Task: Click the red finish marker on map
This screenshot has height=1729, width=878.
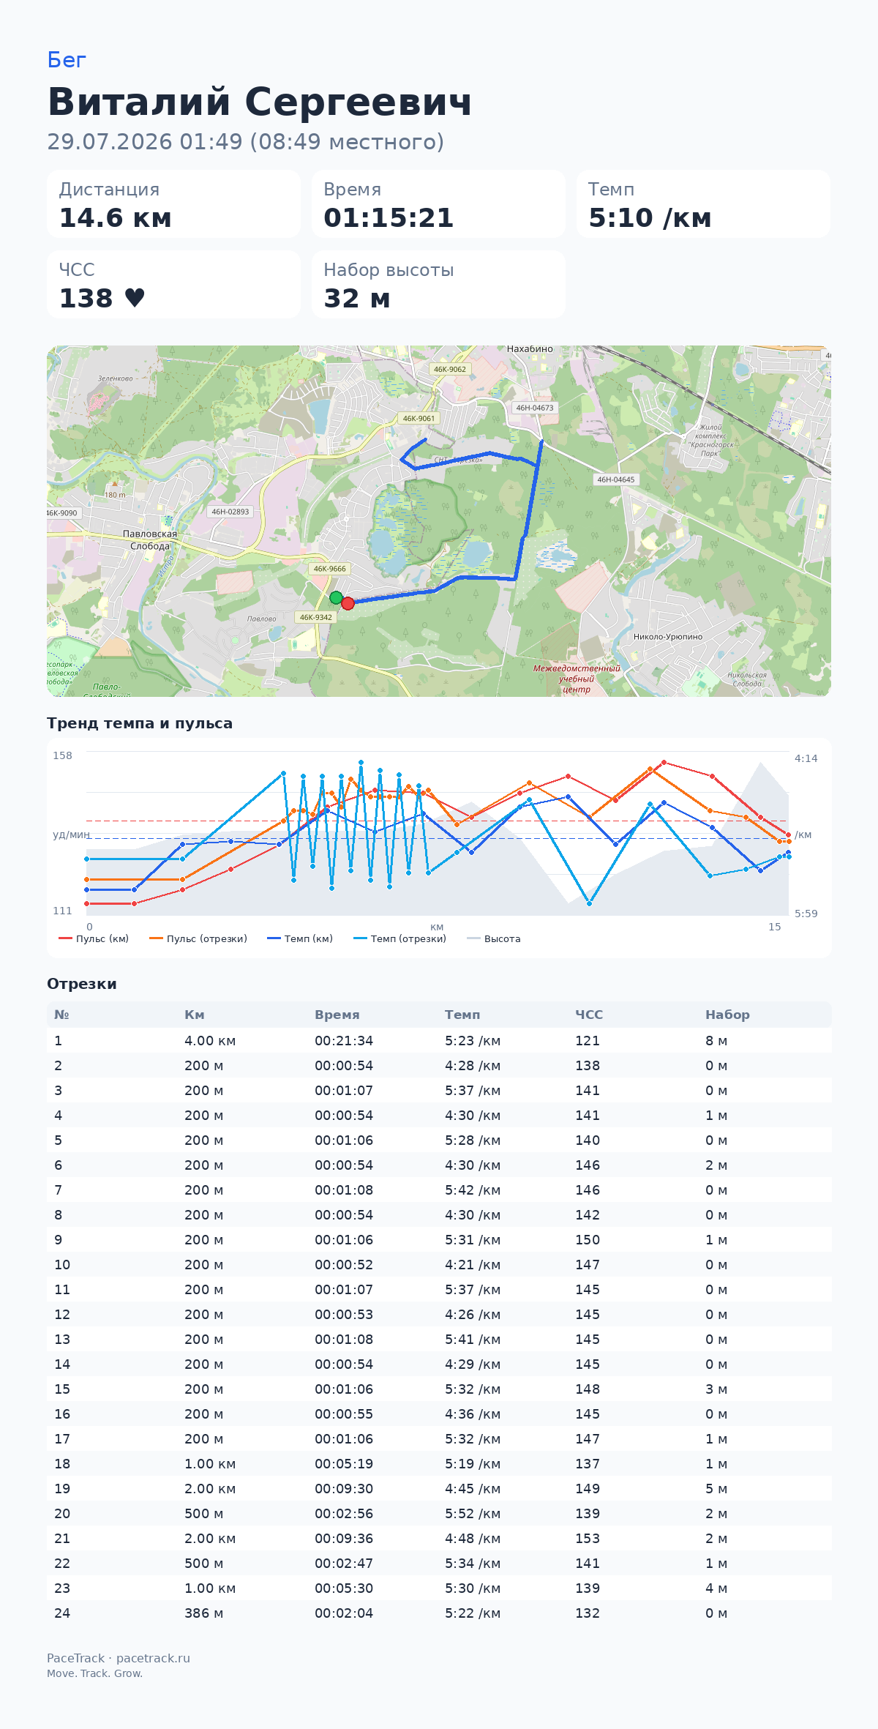Action: pos(348,603)
